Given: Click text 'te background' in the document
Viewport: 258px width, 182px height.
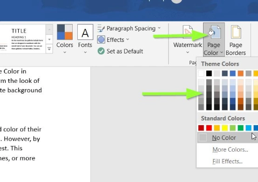Looking at the screenshot, I should point(21,90).
